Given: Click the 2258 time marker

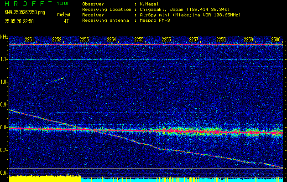Looking at the screenshot, I should point(221,40).
